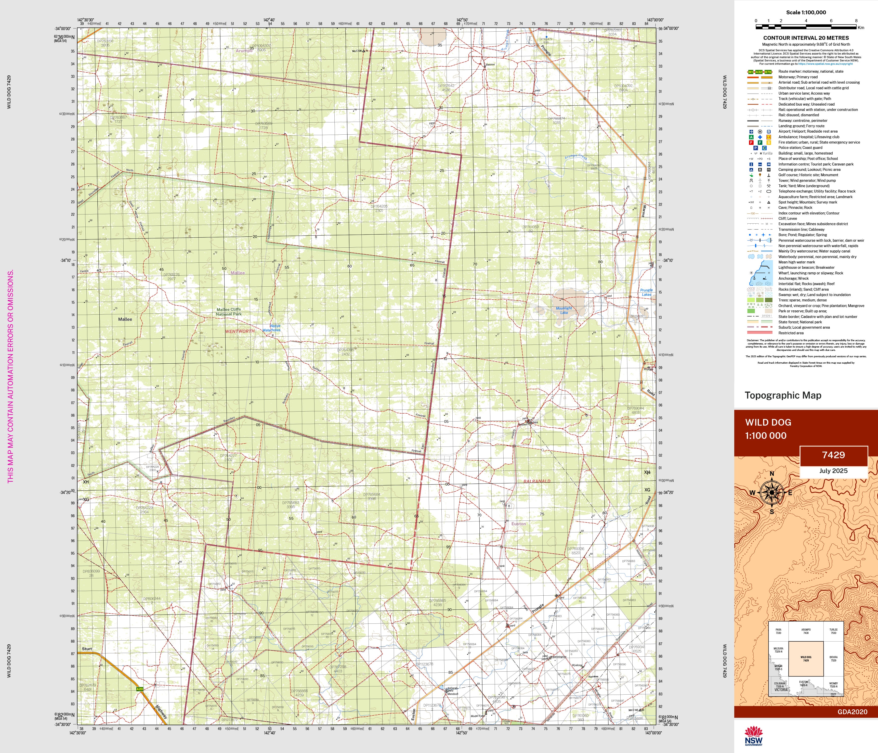Click the 7429 map number box
The width and height of the screenshot is (878, 753).
coord(833,455)
